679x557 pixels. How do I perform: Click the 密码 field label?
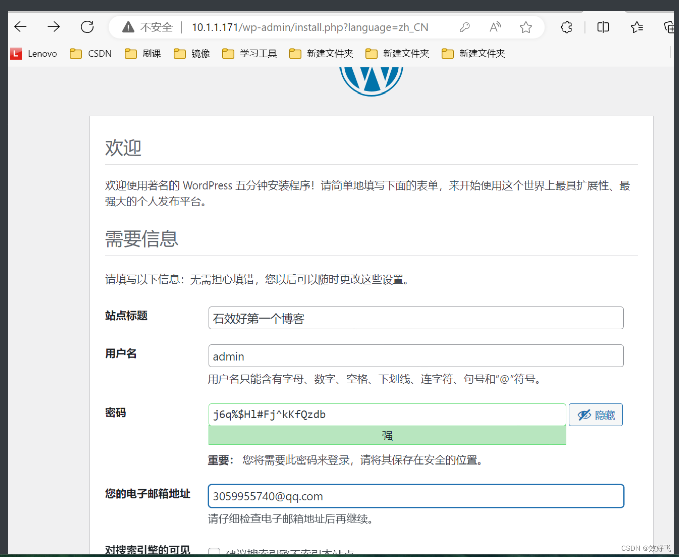116,413
